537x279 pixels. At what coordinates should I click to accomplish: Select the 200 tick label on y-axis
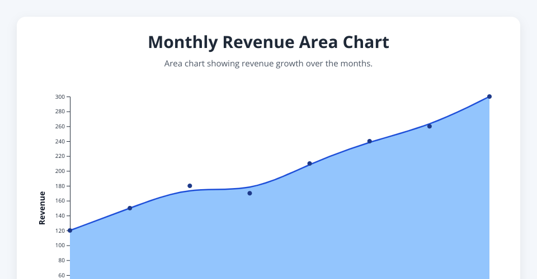click(60, 171)
